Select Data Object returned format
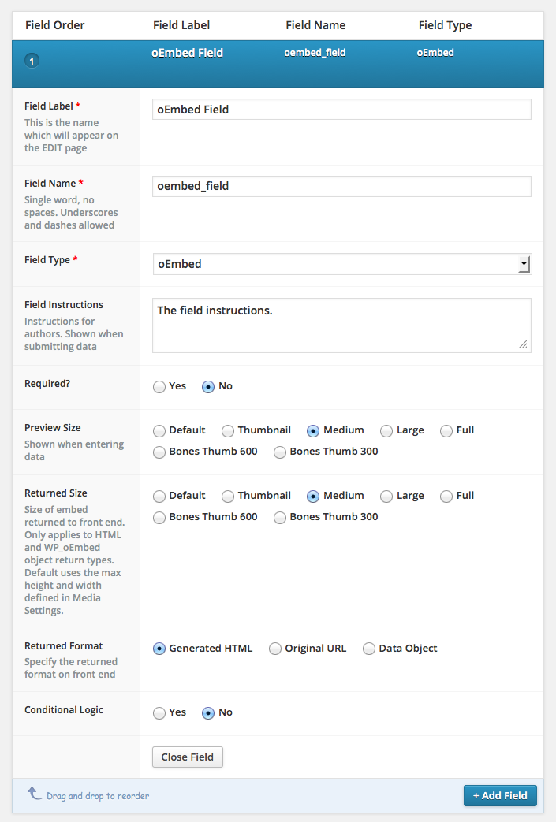Screen dimensions: 556x822 pos(369,649)
